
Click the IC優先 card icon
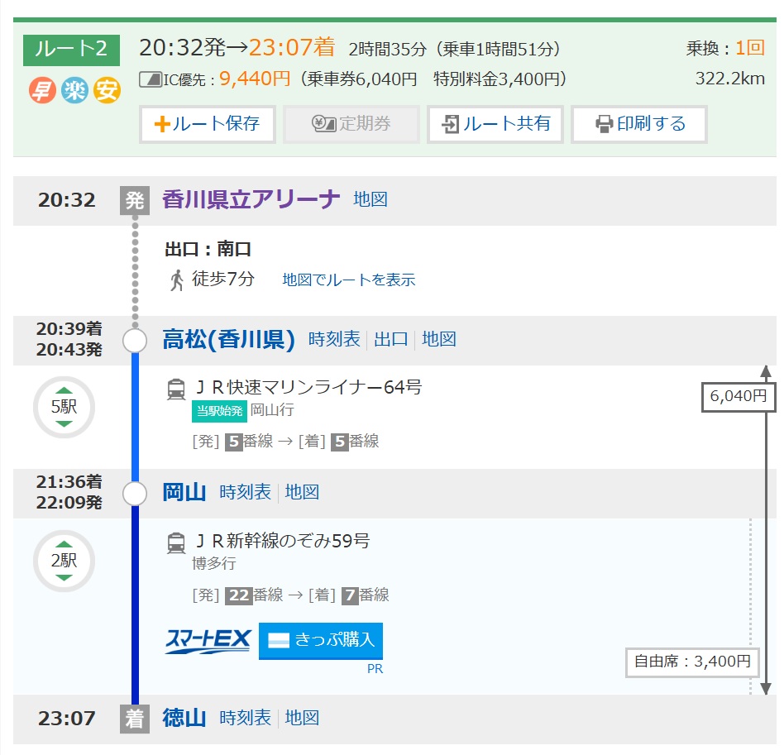click(x=151, y=79)
